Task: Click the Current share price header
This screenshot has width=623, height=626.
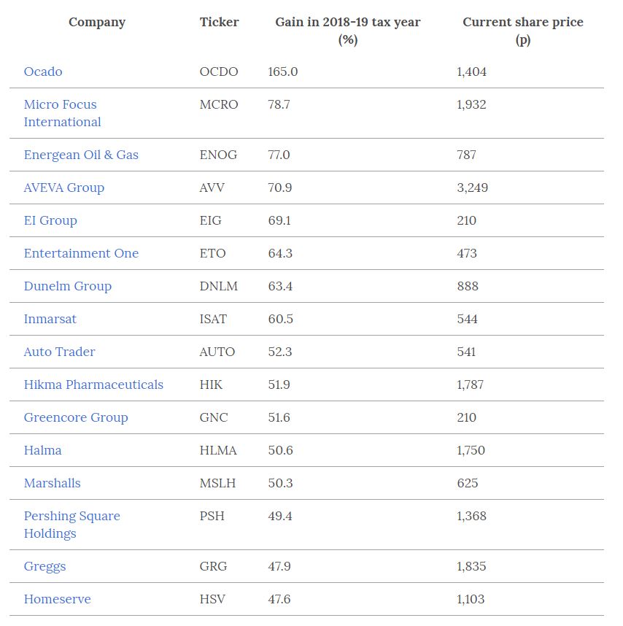Action: 523,31
